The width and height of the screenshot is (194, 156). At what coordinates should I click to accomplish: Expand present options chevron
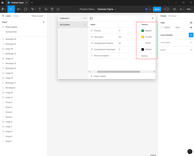183,9
